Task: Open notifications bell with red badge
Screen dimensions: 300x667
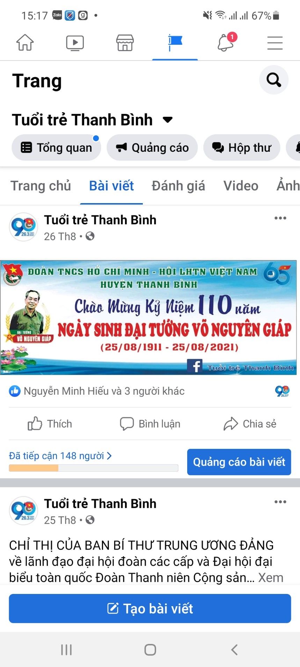Action: pos(226,42)
